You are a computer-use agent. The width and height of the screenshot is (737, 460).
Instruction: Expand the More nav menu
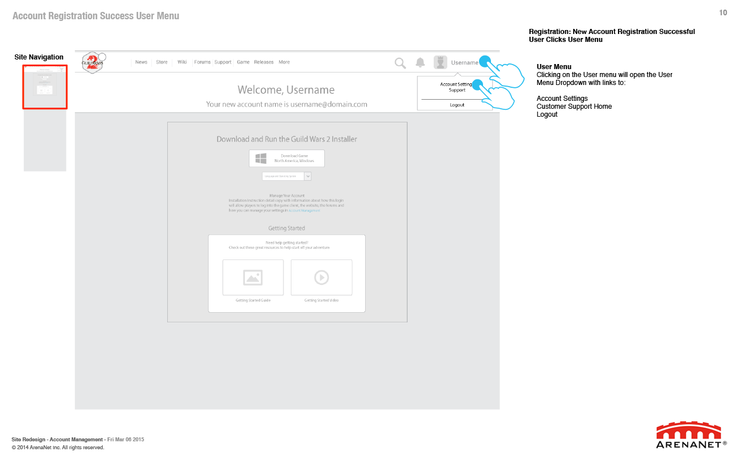click(284, 62)
